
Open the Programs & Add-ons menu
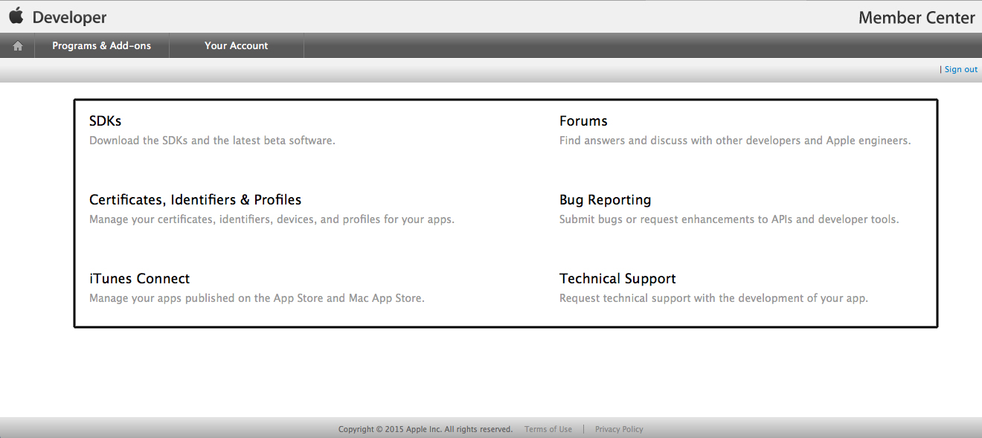pos(102,45)
